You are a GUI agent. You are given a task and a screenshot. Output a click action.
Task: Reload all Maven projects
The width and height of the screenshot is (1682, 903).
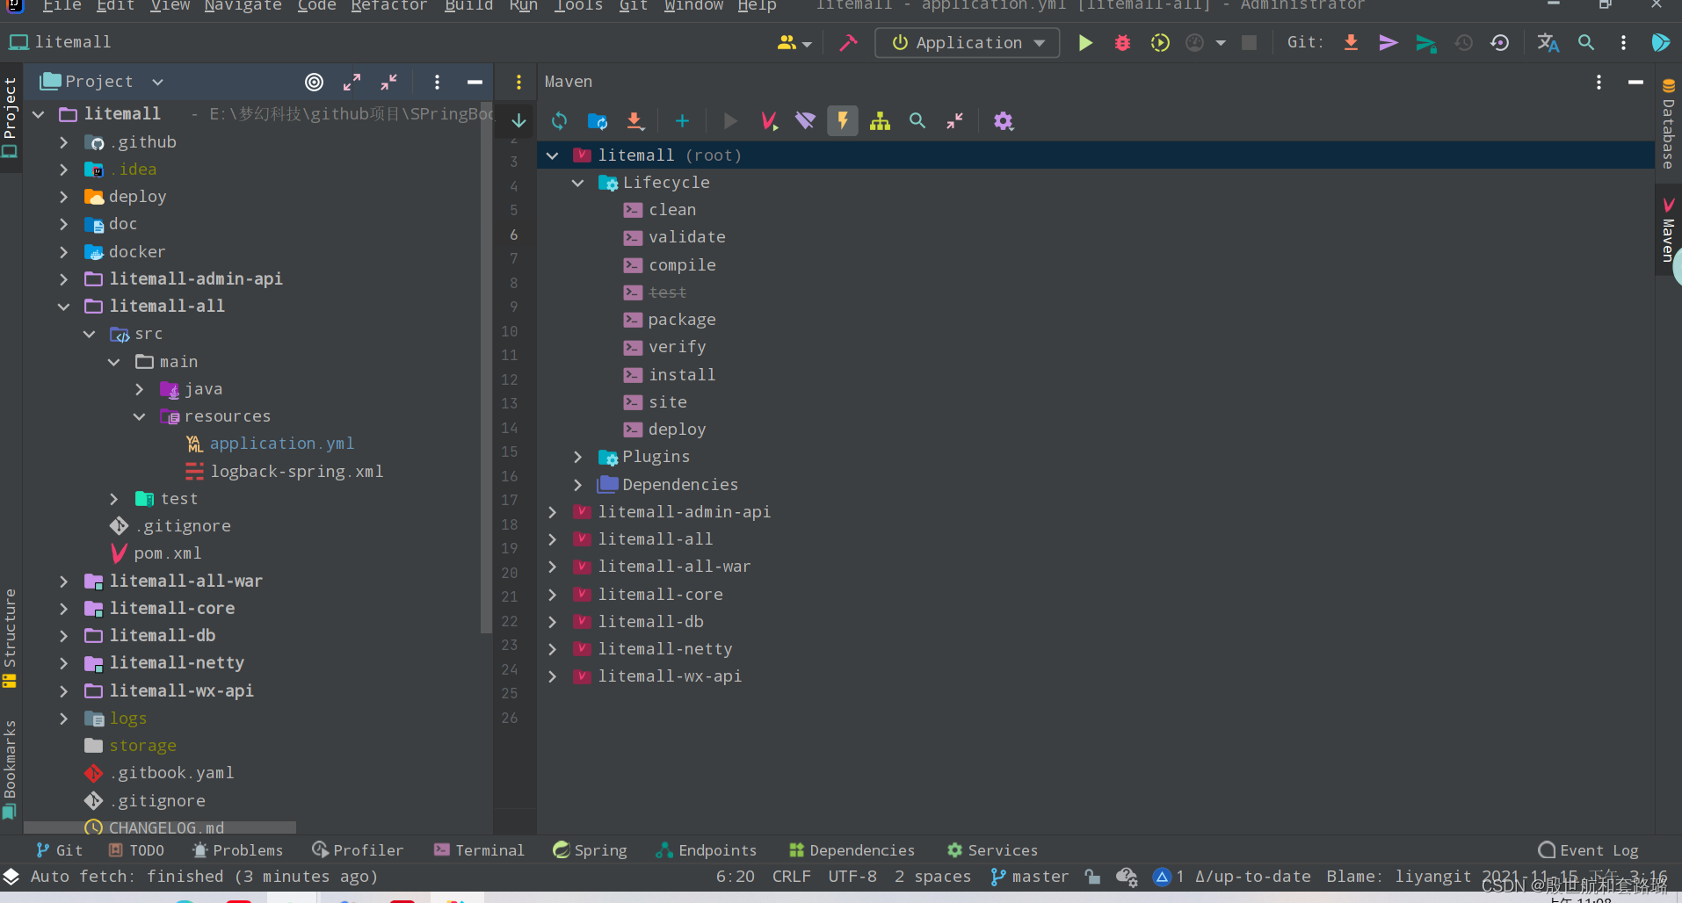point(560,121)
